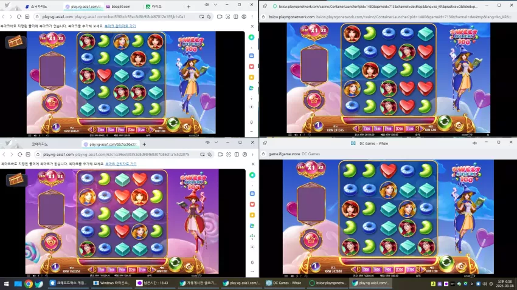Open info orb button in bottom-left game

coord(55,266)
